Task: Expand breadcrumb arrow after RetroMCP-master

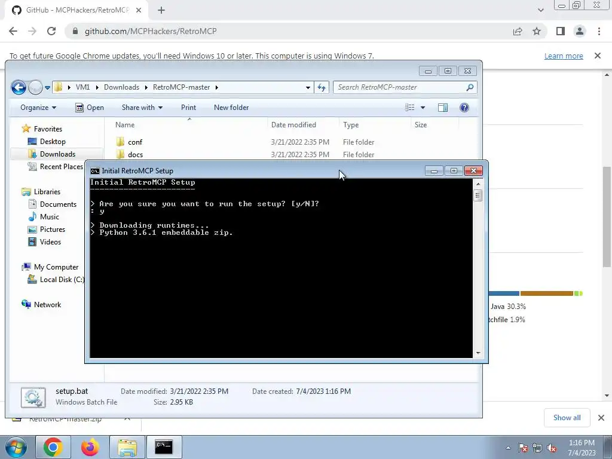Action: [x=216, y=87]
